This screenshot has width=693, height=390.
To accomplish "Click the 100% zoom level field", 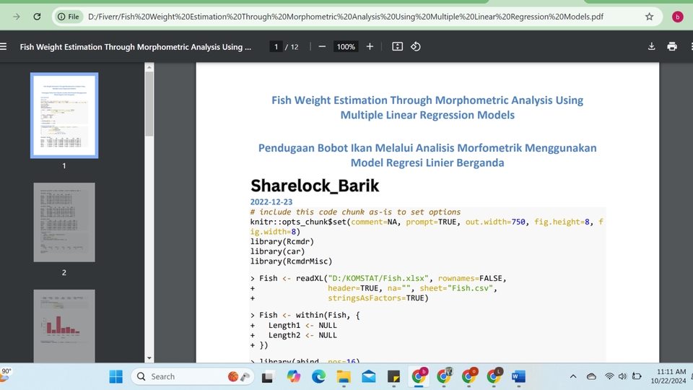I will (x=346, y=46).
